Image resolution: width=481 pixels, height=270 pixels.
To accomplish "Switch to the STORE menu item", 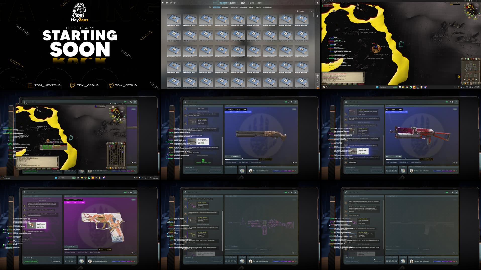I will click(252, 3).
